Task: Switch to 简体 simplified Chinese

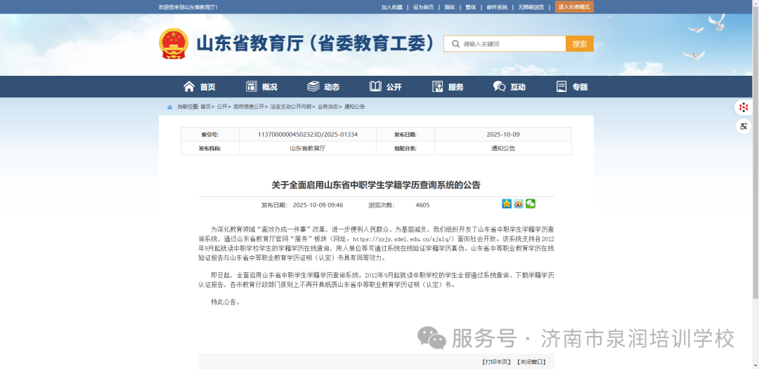Action: pyautogui.click(x=449, y=7)
